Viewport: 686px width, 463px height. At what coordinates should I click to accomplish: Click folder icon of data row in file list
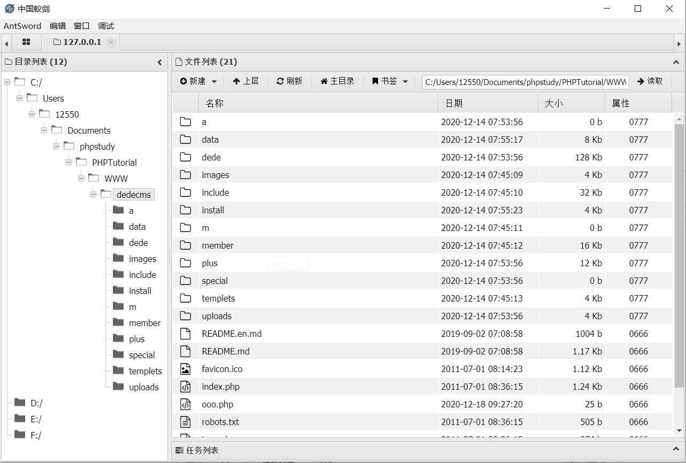pos(185,140)
